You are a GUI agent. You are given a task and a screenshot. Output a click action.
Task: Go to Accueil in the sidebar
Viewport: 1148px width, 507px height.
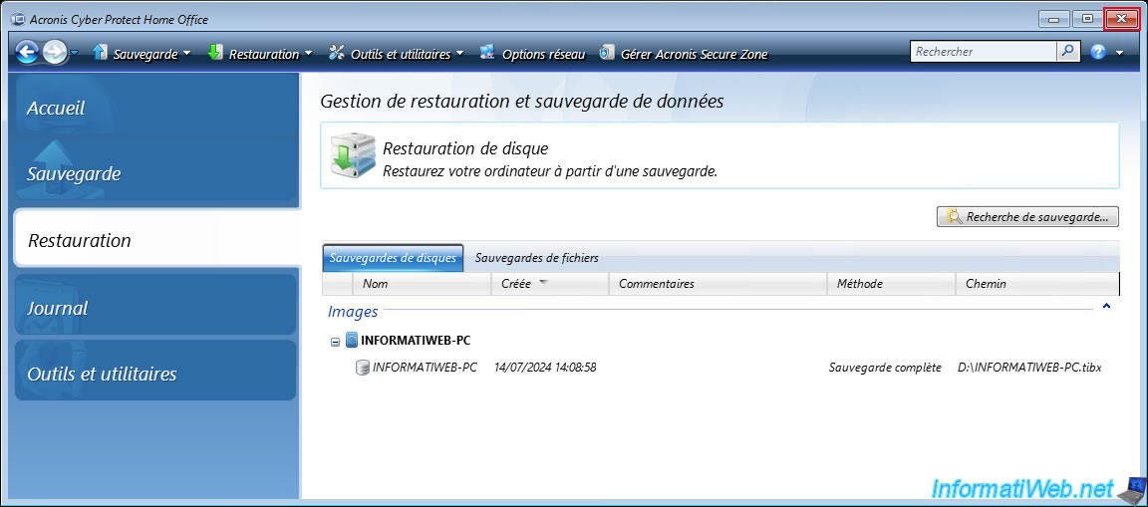pos(57,108)
